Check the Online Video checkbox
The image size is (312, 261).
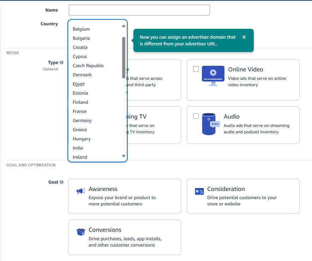pyautogui.click(x=196, y=69)
